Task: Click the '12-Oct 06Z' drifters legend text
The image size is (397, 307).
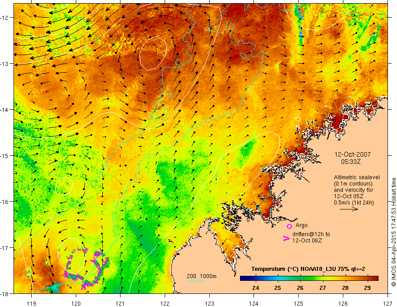Action: tap(307, 241)
